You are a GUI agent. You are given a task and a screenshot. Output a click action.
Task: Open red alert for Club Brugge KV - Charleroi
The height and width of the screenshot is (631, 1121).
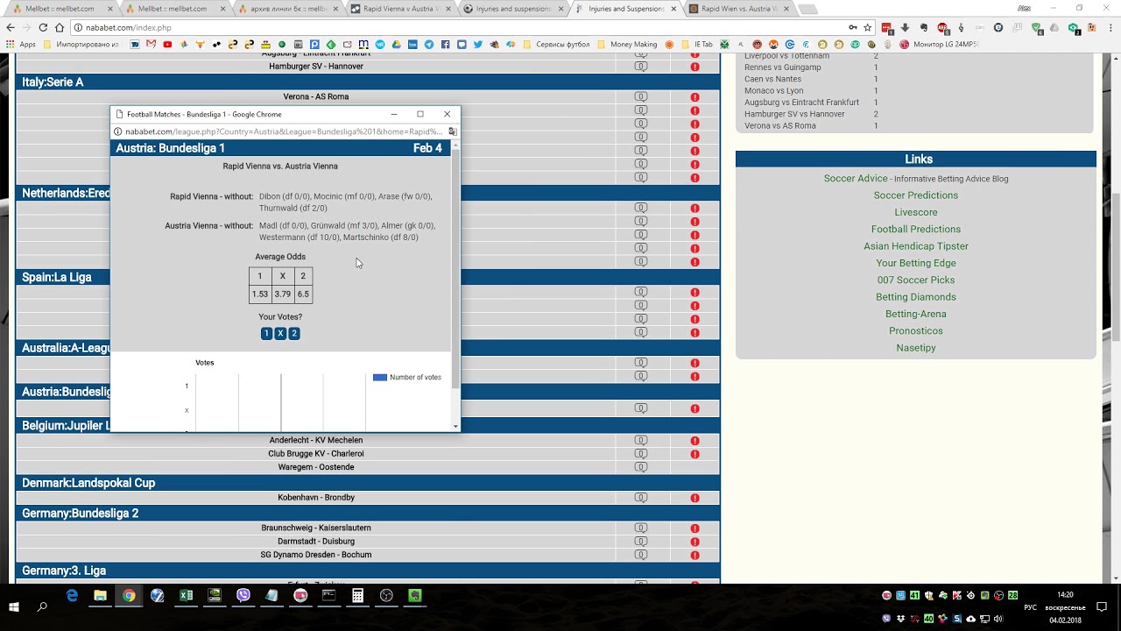(x=694, y=454)
